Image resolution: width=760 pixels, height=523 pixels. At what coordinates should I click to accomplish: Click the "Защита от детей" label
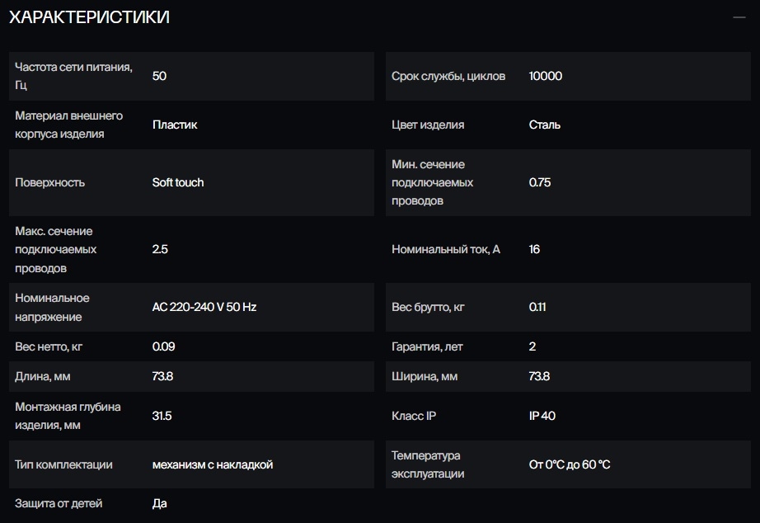[59, 503]
